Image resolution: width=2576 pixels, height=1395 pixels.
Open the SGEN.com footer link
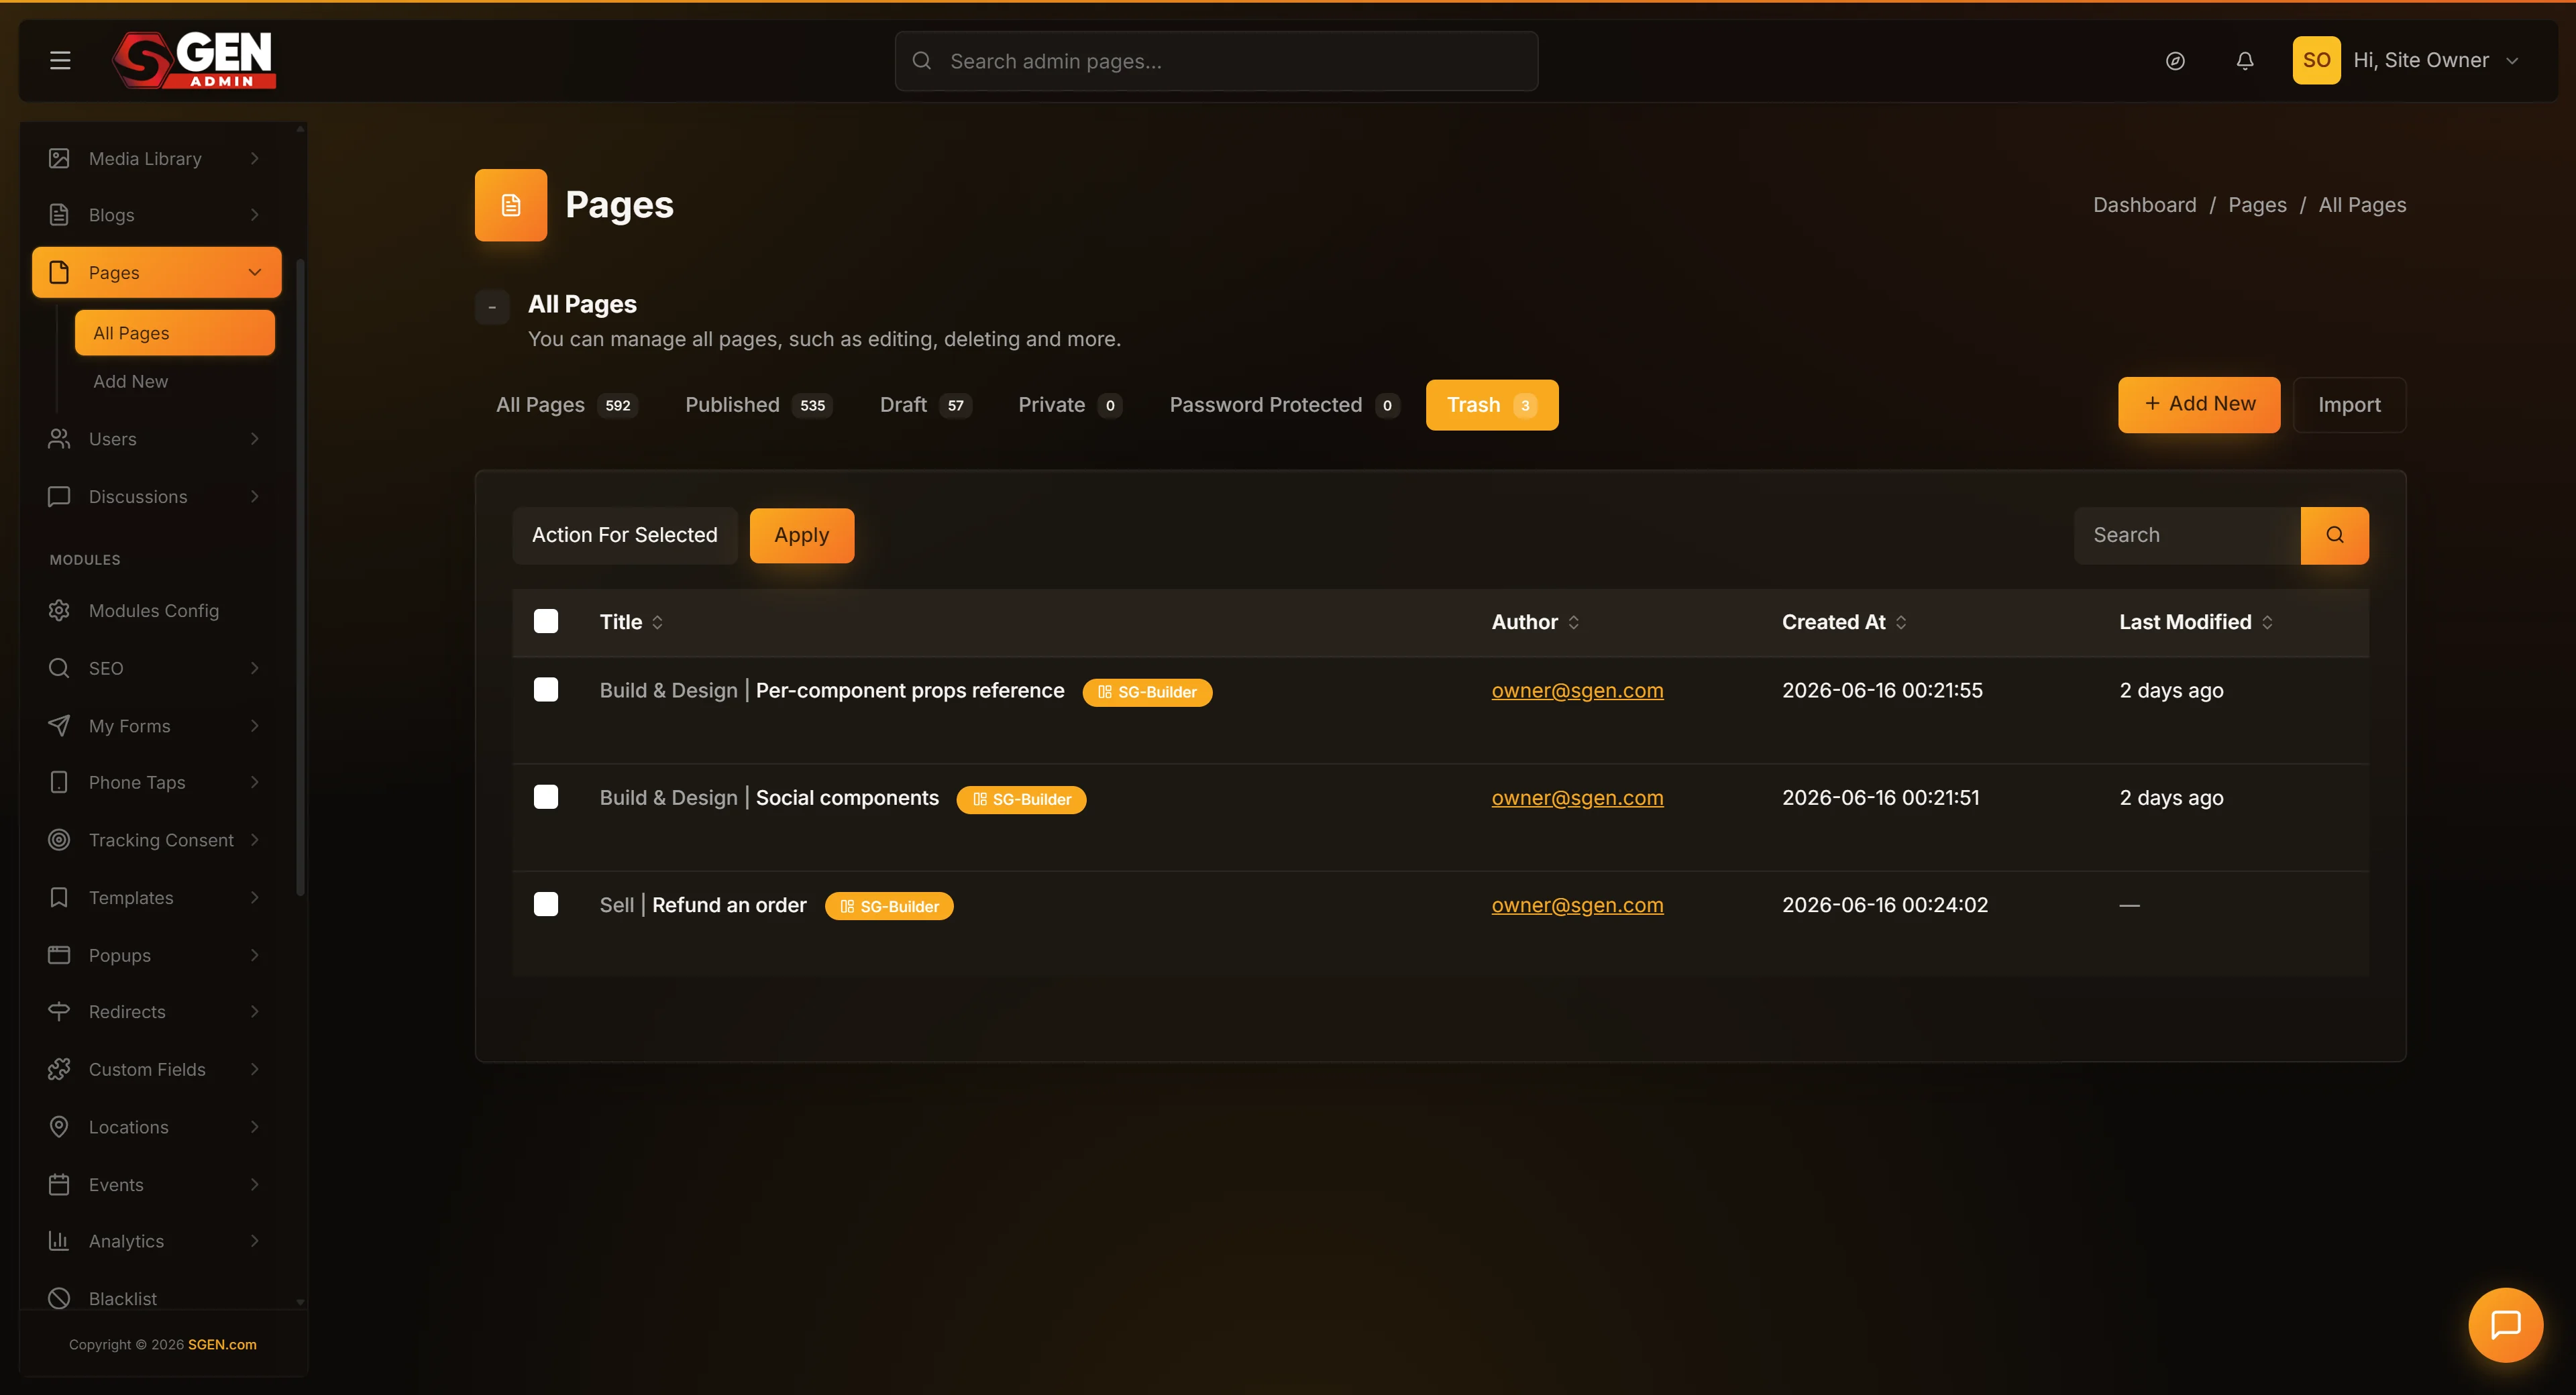coord(222,1344)
